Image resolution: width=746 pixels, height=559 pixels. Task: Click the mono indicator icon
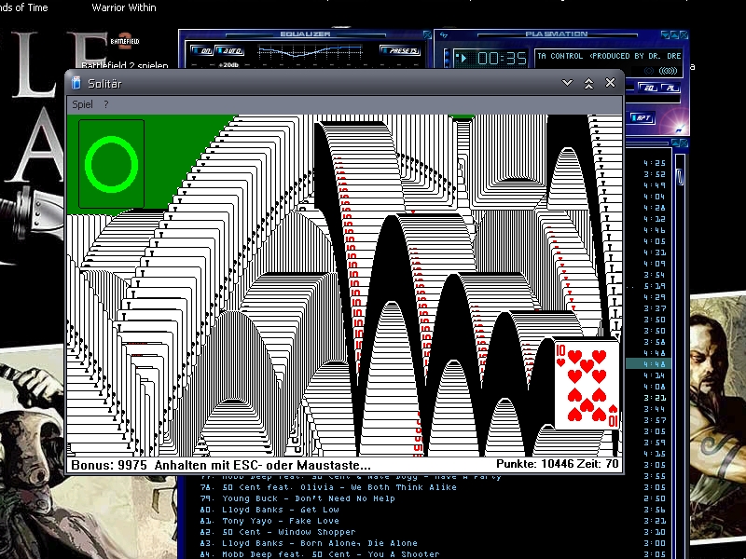(649, 71)
